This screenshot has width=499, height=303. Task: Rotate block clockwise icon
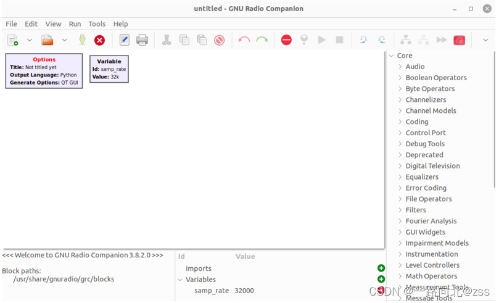point(382,39)
